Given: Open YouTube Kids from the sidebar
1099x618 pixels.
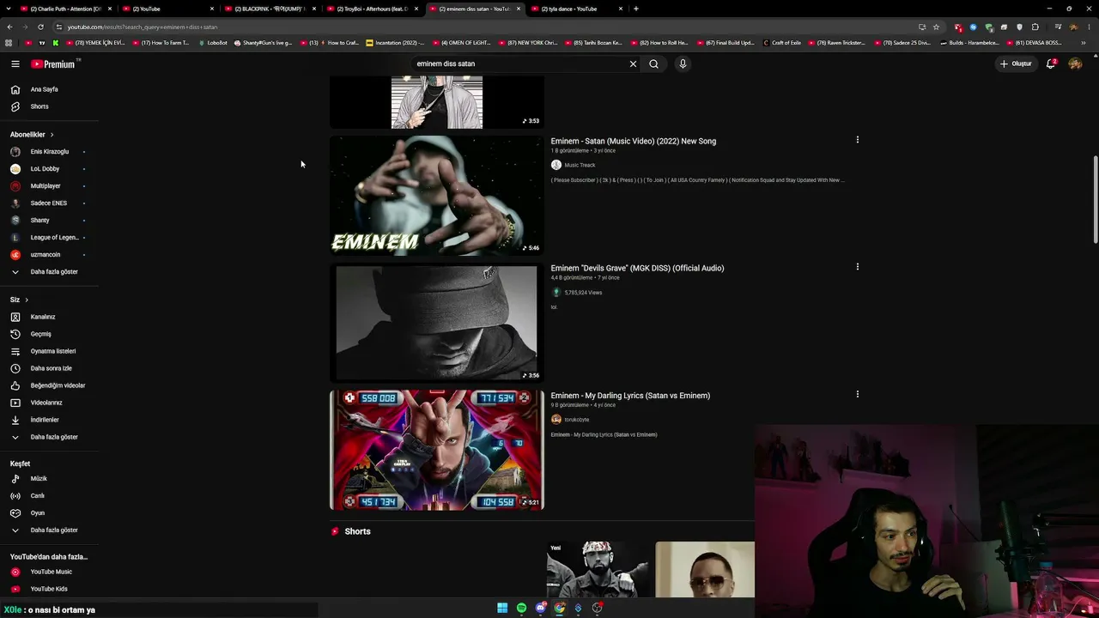Looking at the screenshot, I should tap(49, 589).
